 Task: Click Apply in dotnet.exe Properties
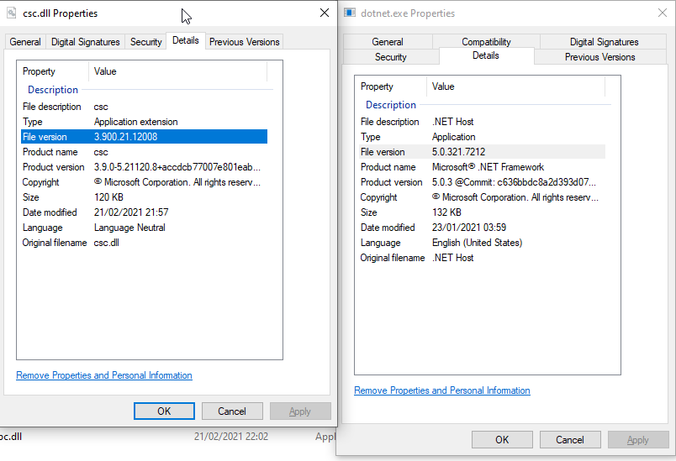[638, 439]
